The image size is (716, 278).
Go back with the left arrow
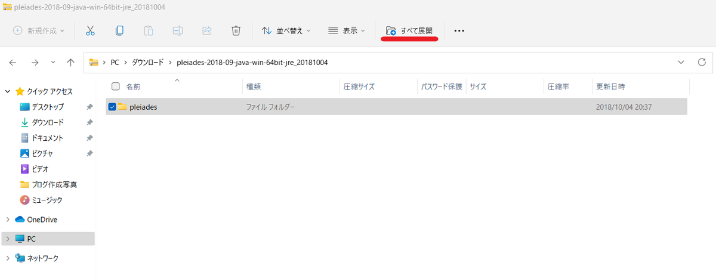pos(13,62)
